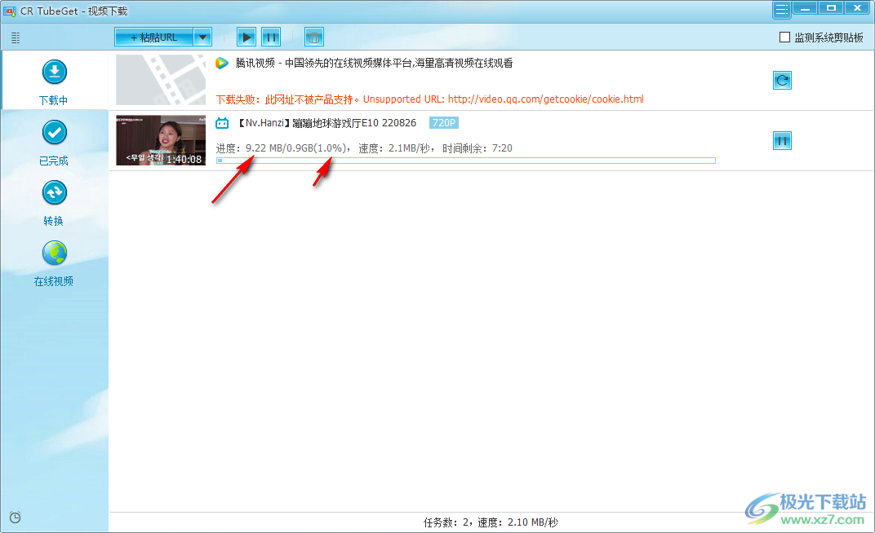Screen dimensions: 875x533
Task: Maximize the CR TubeGet window
Action: [x=831, y=8]
